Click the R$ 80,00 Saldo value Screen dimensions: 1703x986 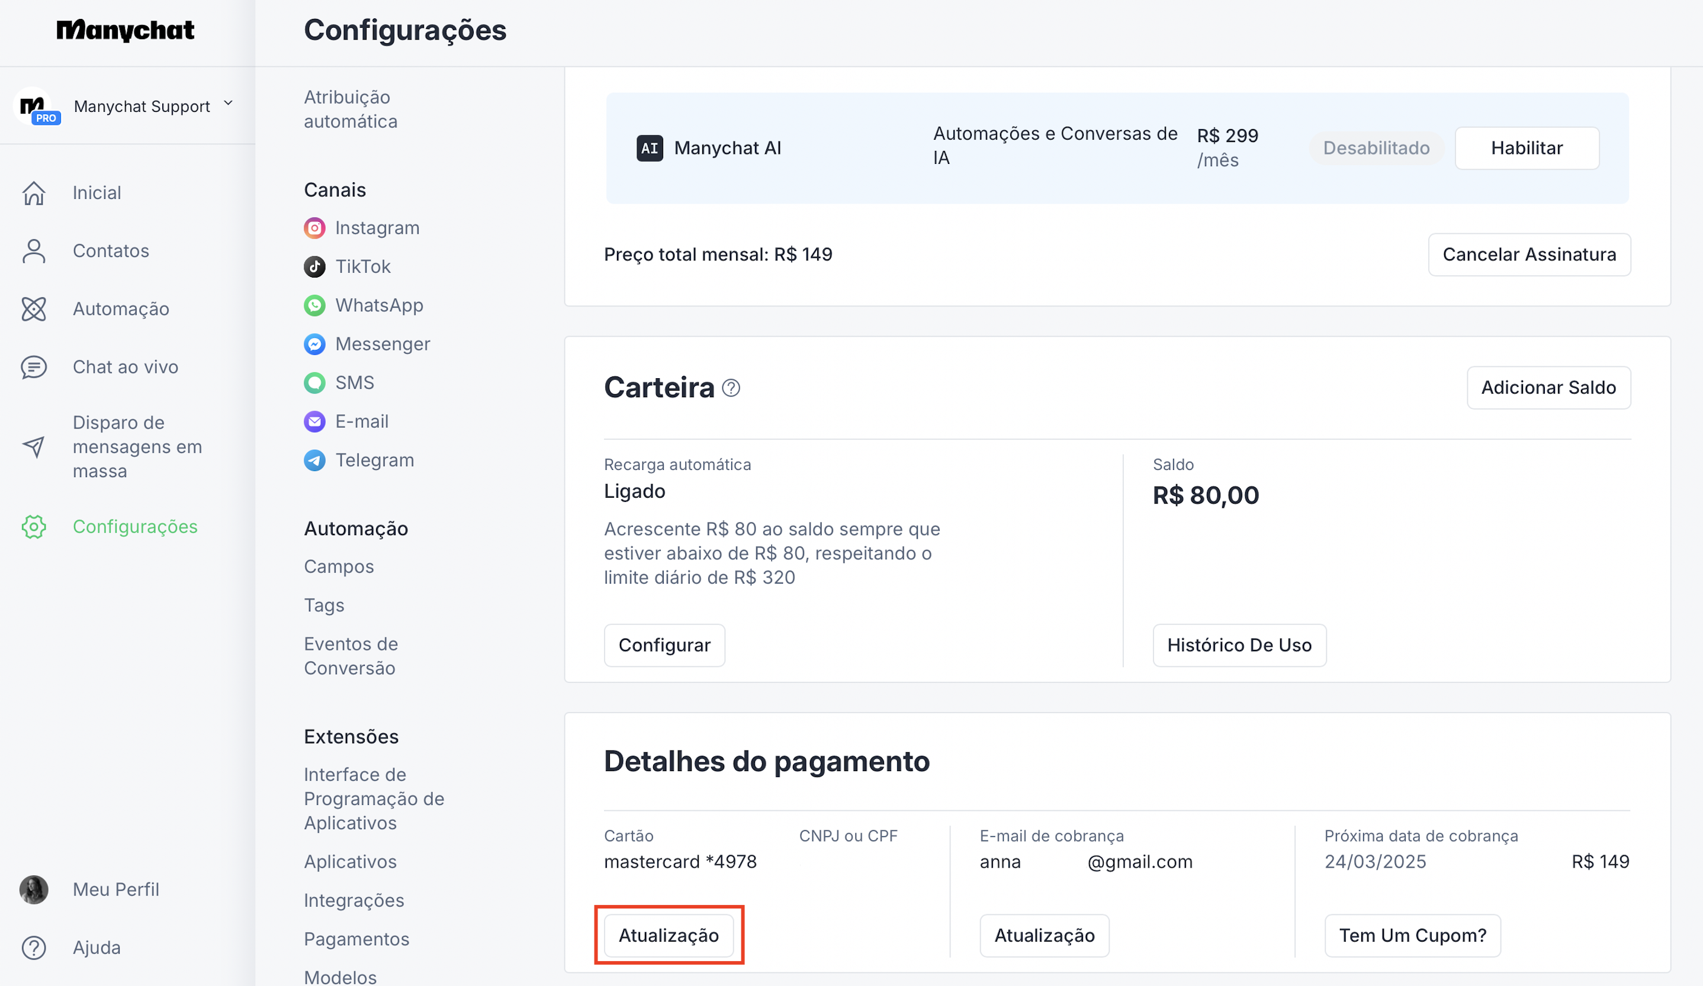click(1206, 495)
